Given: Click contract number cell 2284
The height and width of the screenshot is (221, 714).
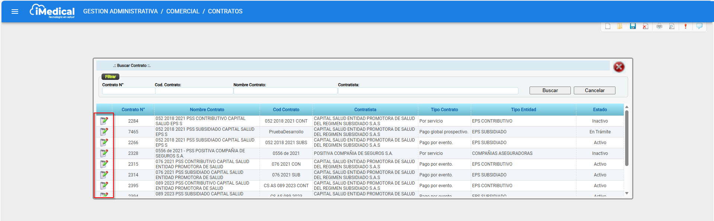Looking at the screenshot, I should coord(133,121).
